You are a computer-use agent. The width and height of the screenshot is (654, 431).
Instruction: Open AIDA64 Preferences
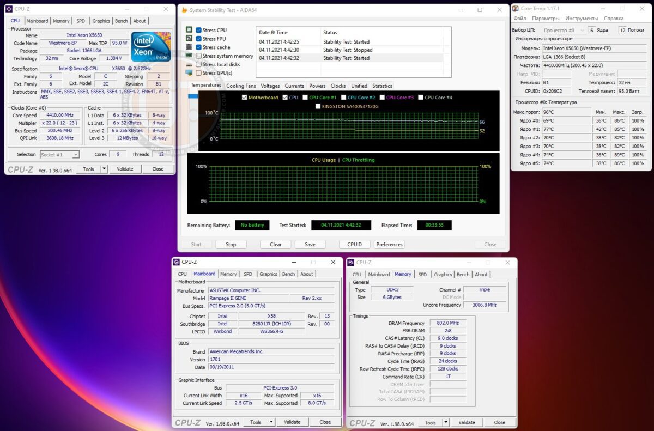389,245
